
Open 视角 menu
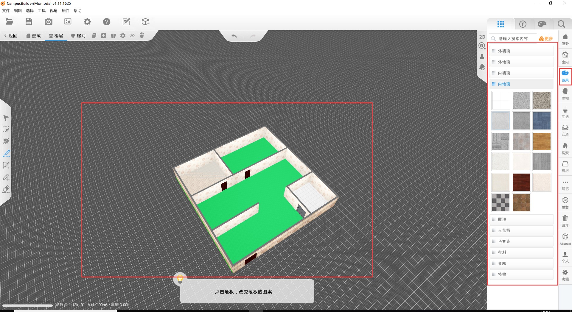(x=54, y=11)
